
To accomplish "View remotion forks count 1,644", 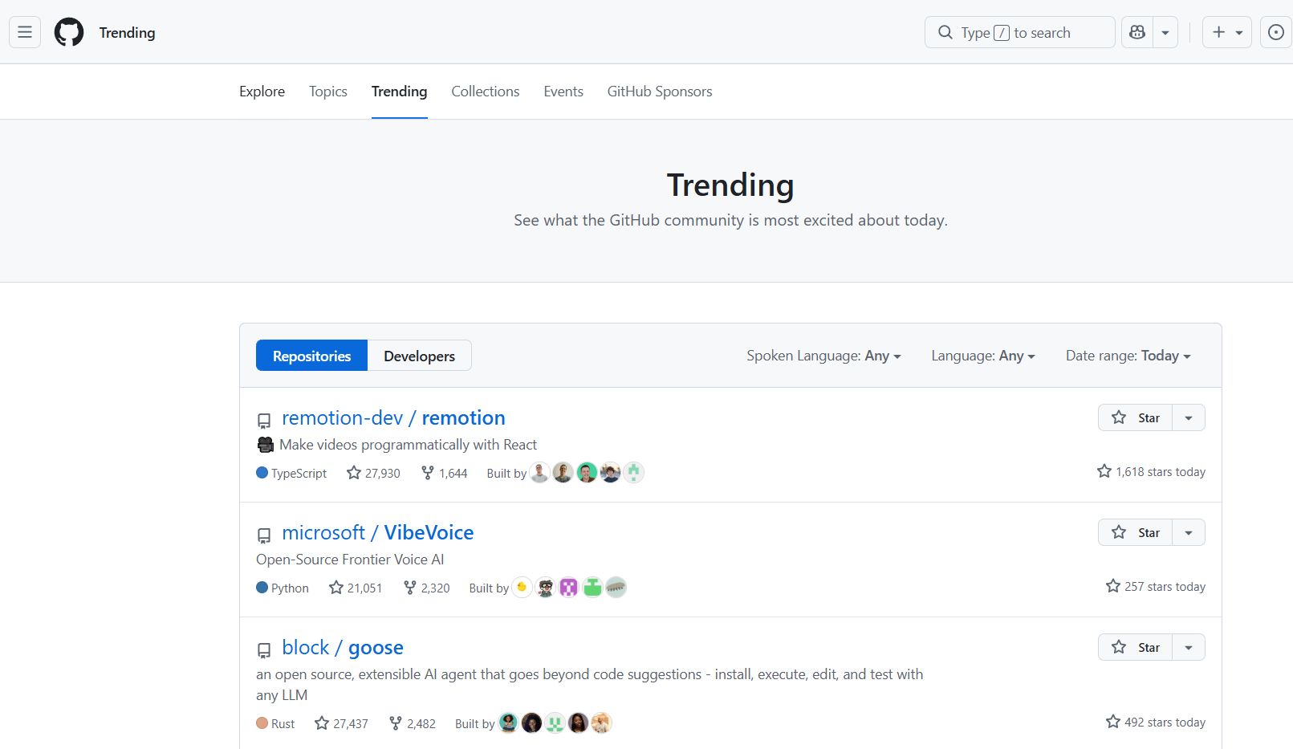I will click(x=444, y=474).
